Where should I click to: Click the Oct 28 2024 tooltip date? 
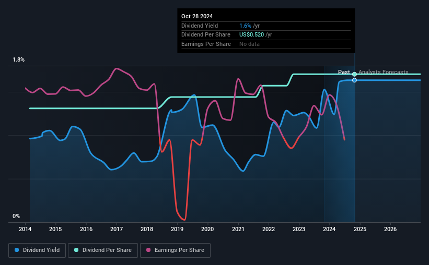[197, 16]
